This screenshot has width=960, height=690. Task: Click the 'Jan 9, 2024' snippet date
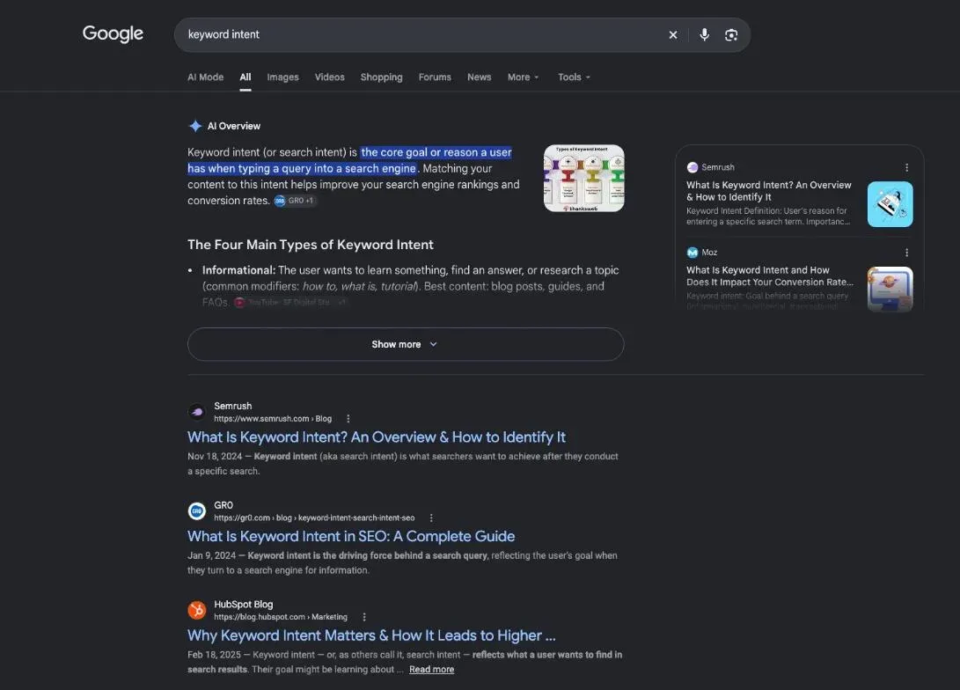211,555
